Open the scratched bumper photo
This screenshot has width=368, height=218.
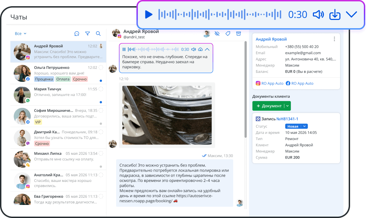[x=167, y=115]
